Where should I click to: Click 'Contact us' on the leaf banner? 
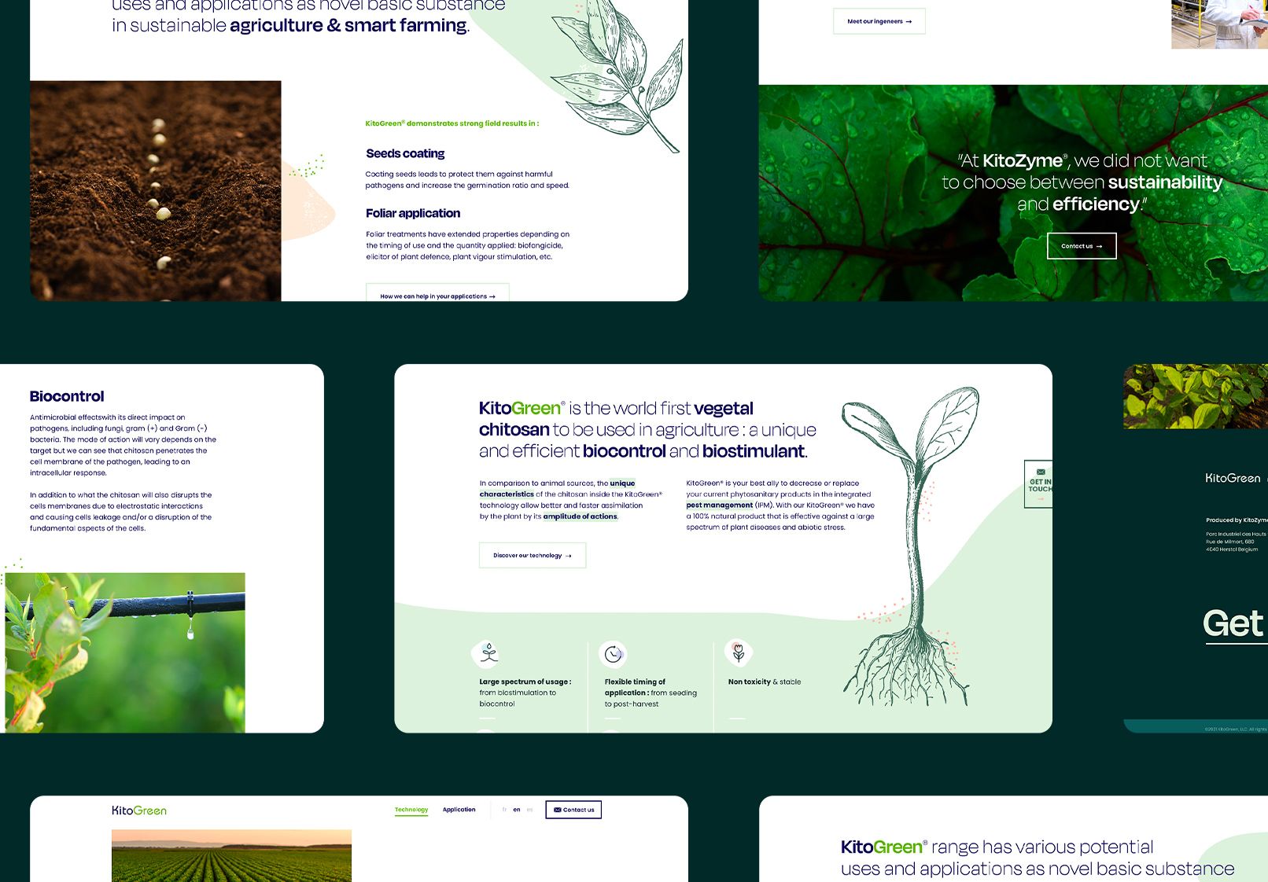[1082, 246]
